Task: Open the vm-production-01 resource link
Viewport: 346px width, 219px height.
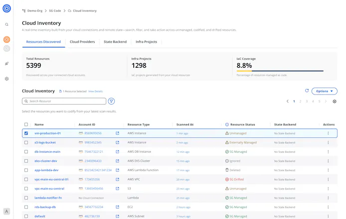Action: 47,133
